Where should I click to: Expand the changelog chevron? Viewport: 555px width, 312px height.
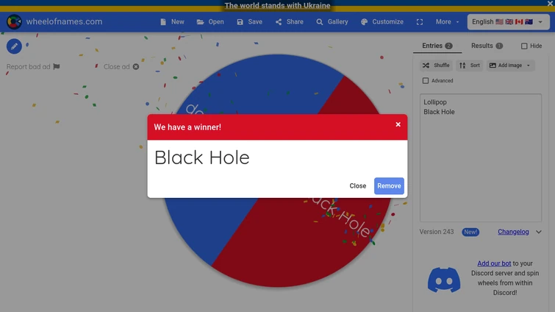538,232
